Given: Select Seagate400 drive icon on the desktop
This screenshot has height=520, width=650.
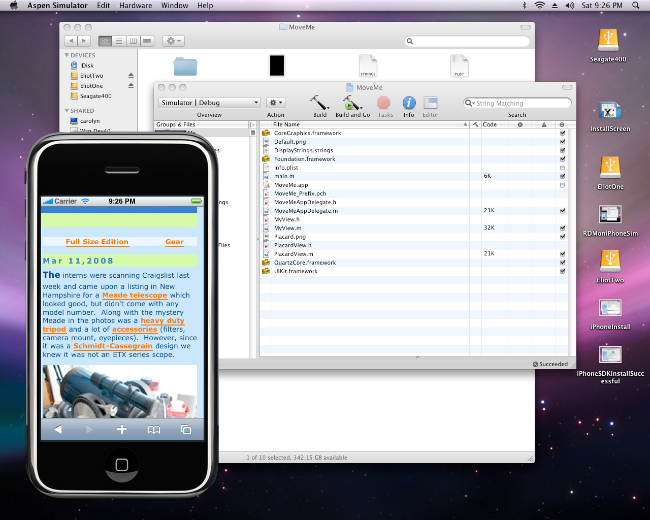Looking at the screenshot, I should tap(608, 40).
